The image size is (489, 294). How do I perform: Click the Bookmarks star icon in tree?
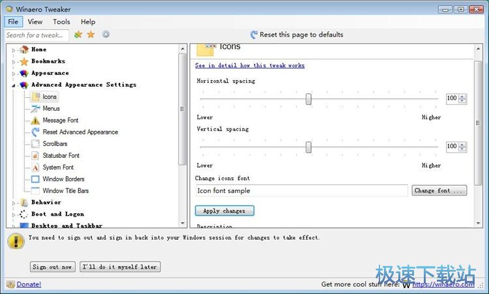tap(24, 61)
